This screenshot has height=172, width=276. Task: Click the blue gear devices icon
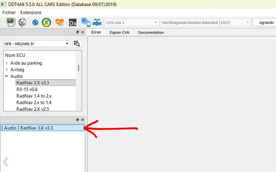pyautogui.click(x=86, y=22)
